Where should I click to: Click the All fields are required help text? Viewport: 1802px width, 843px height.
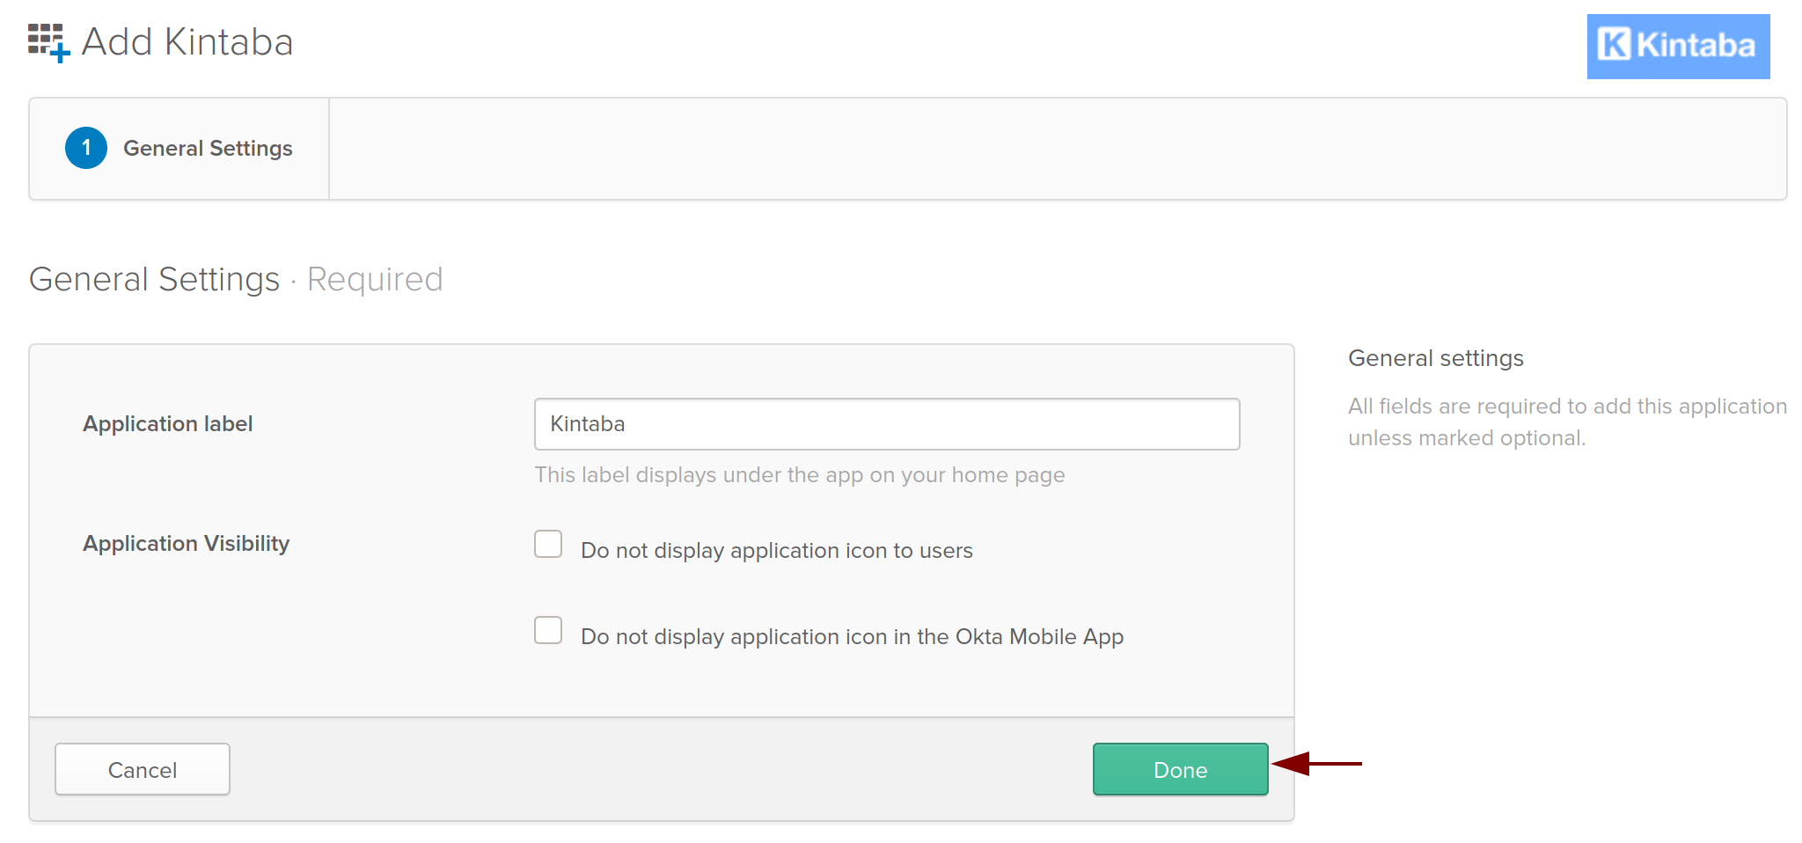[1568, 422]
